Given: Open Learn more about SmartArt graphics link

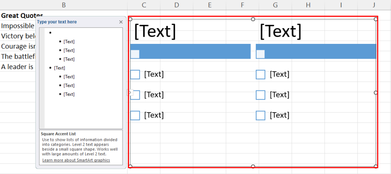Looking at the screenshot, I should [x=76, y=160].
